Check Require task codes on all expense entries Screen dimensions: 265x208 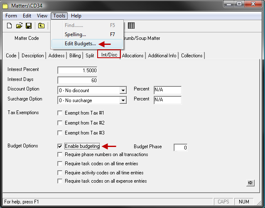click(60, 181)
